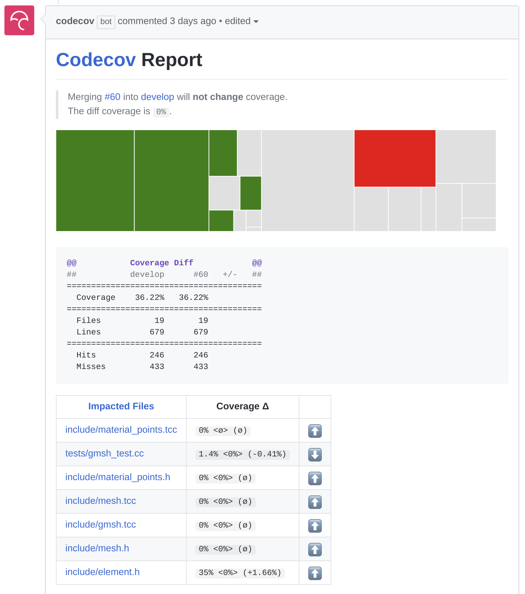525x594 pixels.
Task: Click coverage value '1.4% <0%> (-0.41%)'
Action: click(243, 454)
